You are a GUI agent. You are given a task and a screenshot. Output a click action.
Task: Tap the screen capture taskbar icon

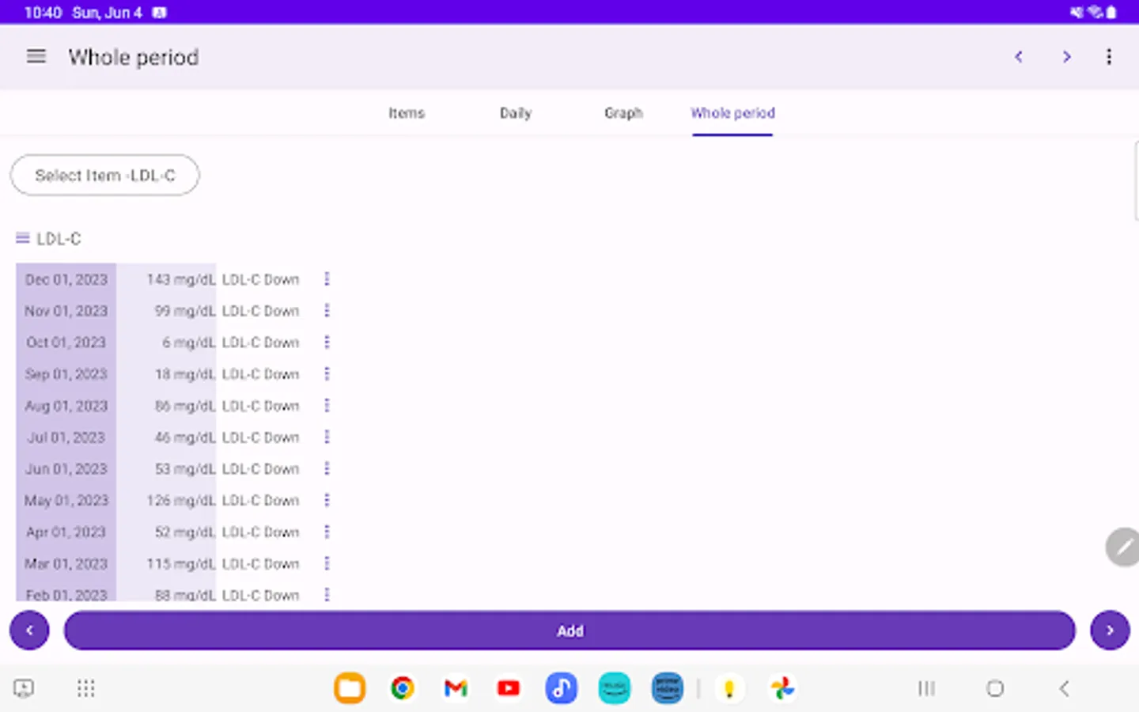pyautogui.click(x=24, y=688)
